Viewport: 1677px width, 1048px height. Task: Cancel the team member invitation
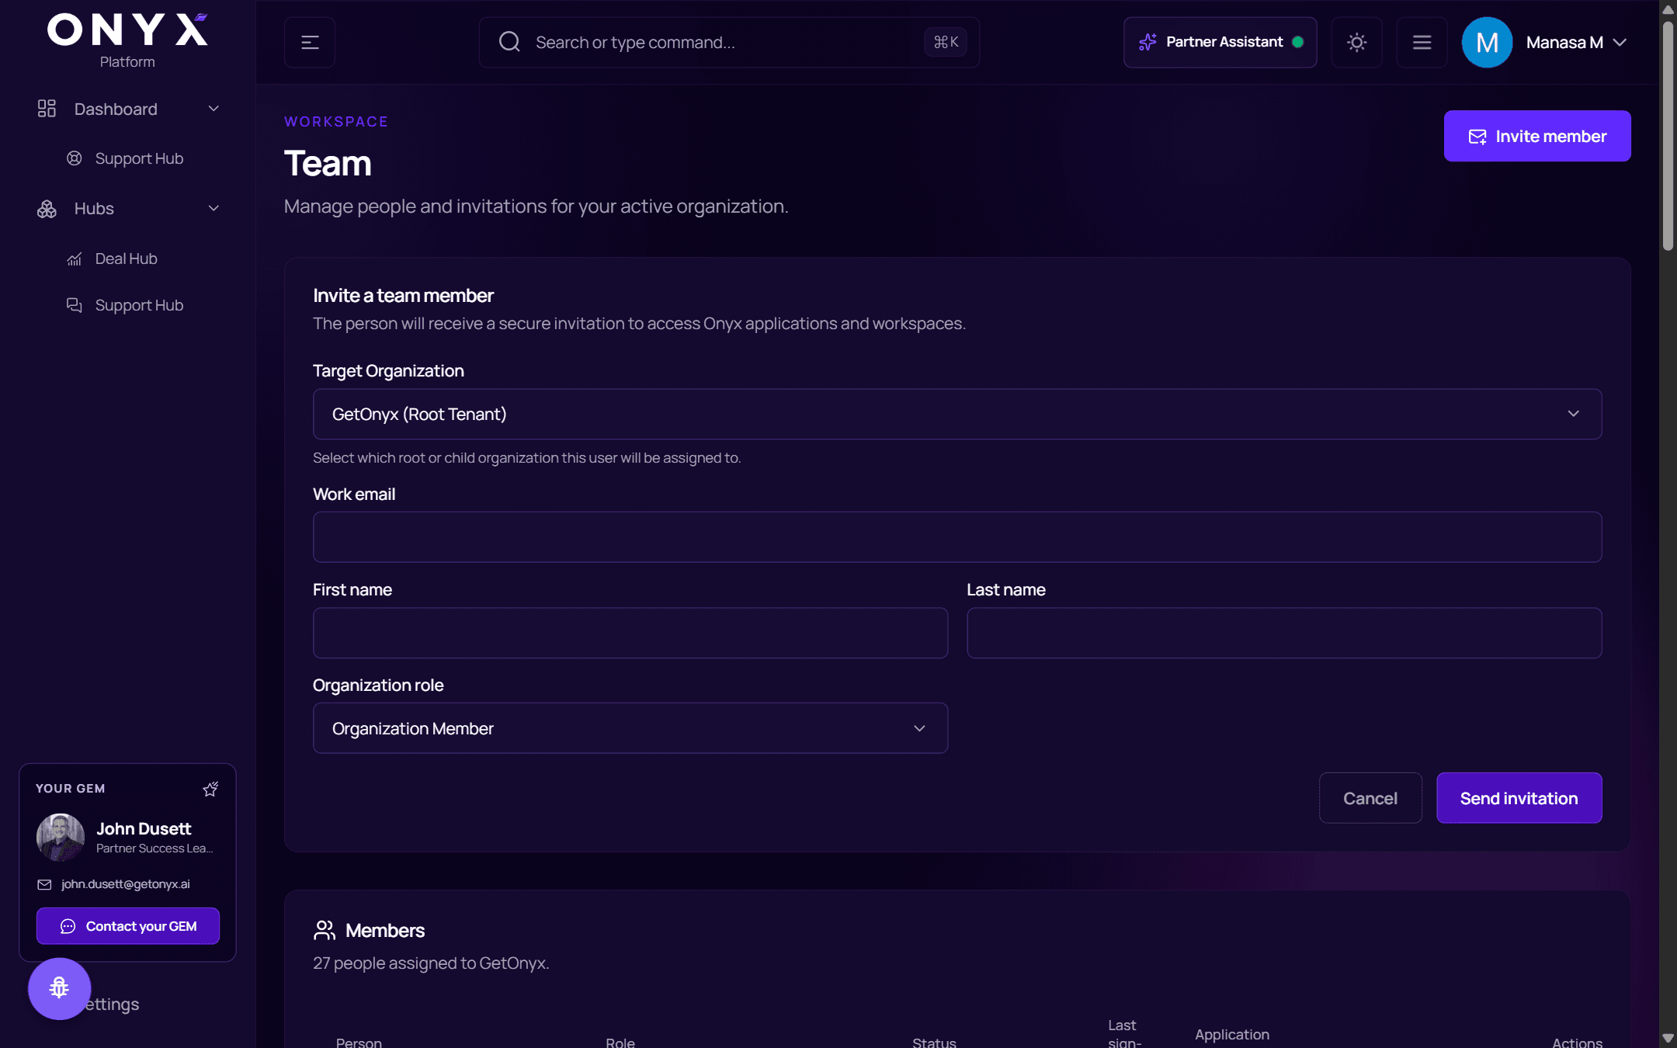1370,798
